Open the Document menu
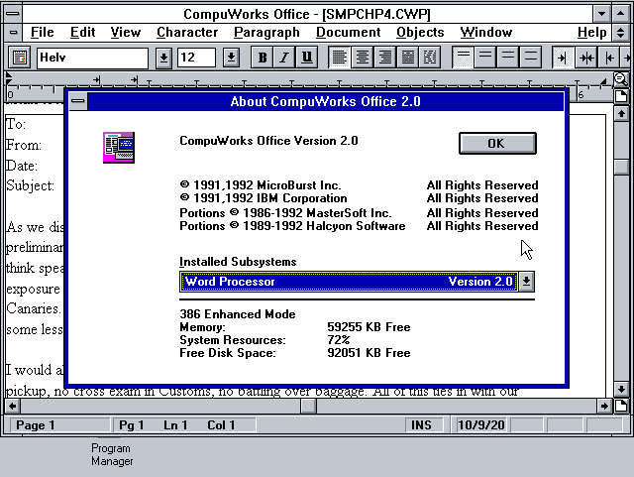 point(348,33)
